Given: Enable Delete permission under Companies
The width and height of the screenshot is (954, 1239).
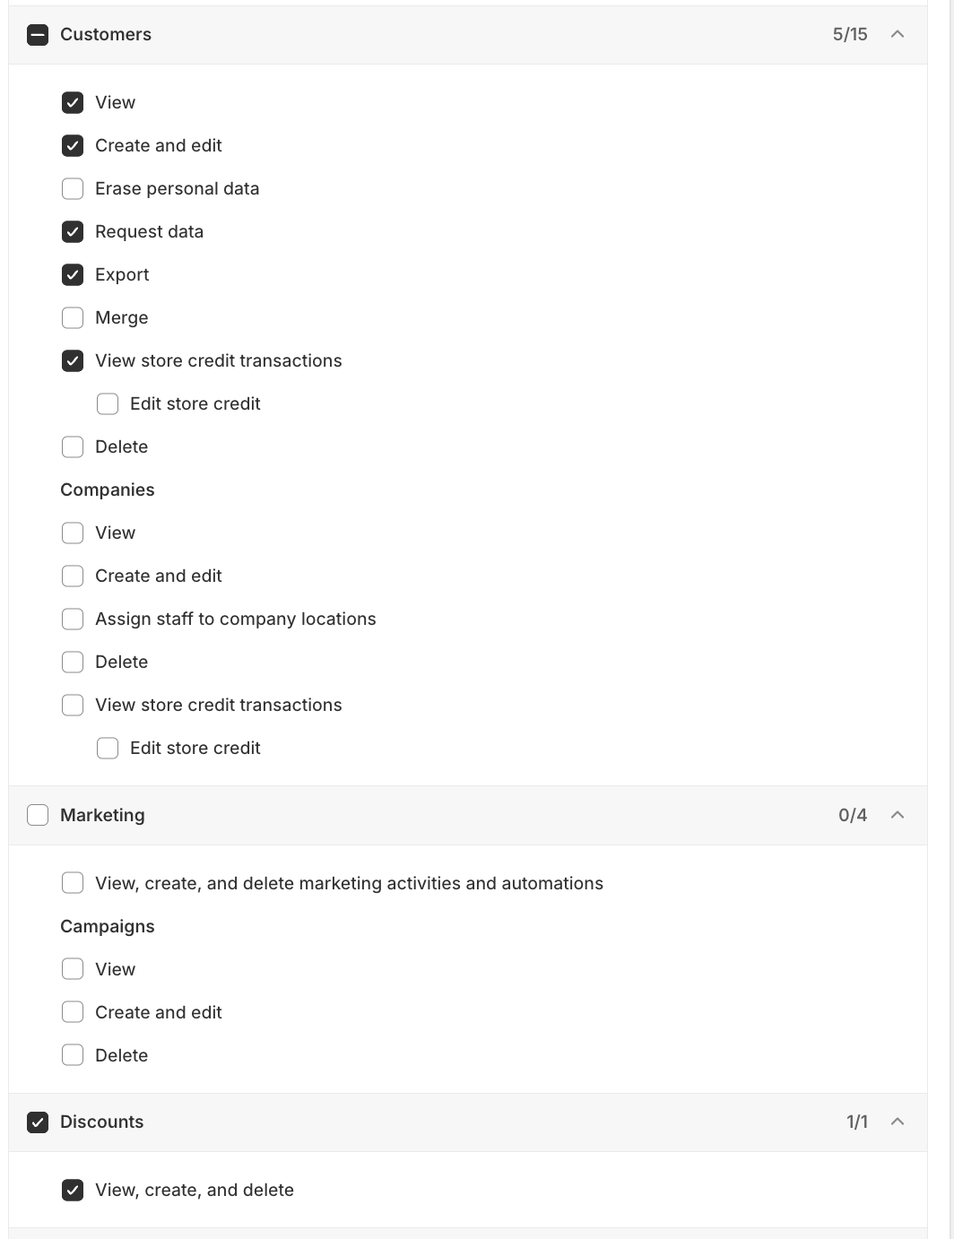Looking at the screenshot, I should point(72,662).
